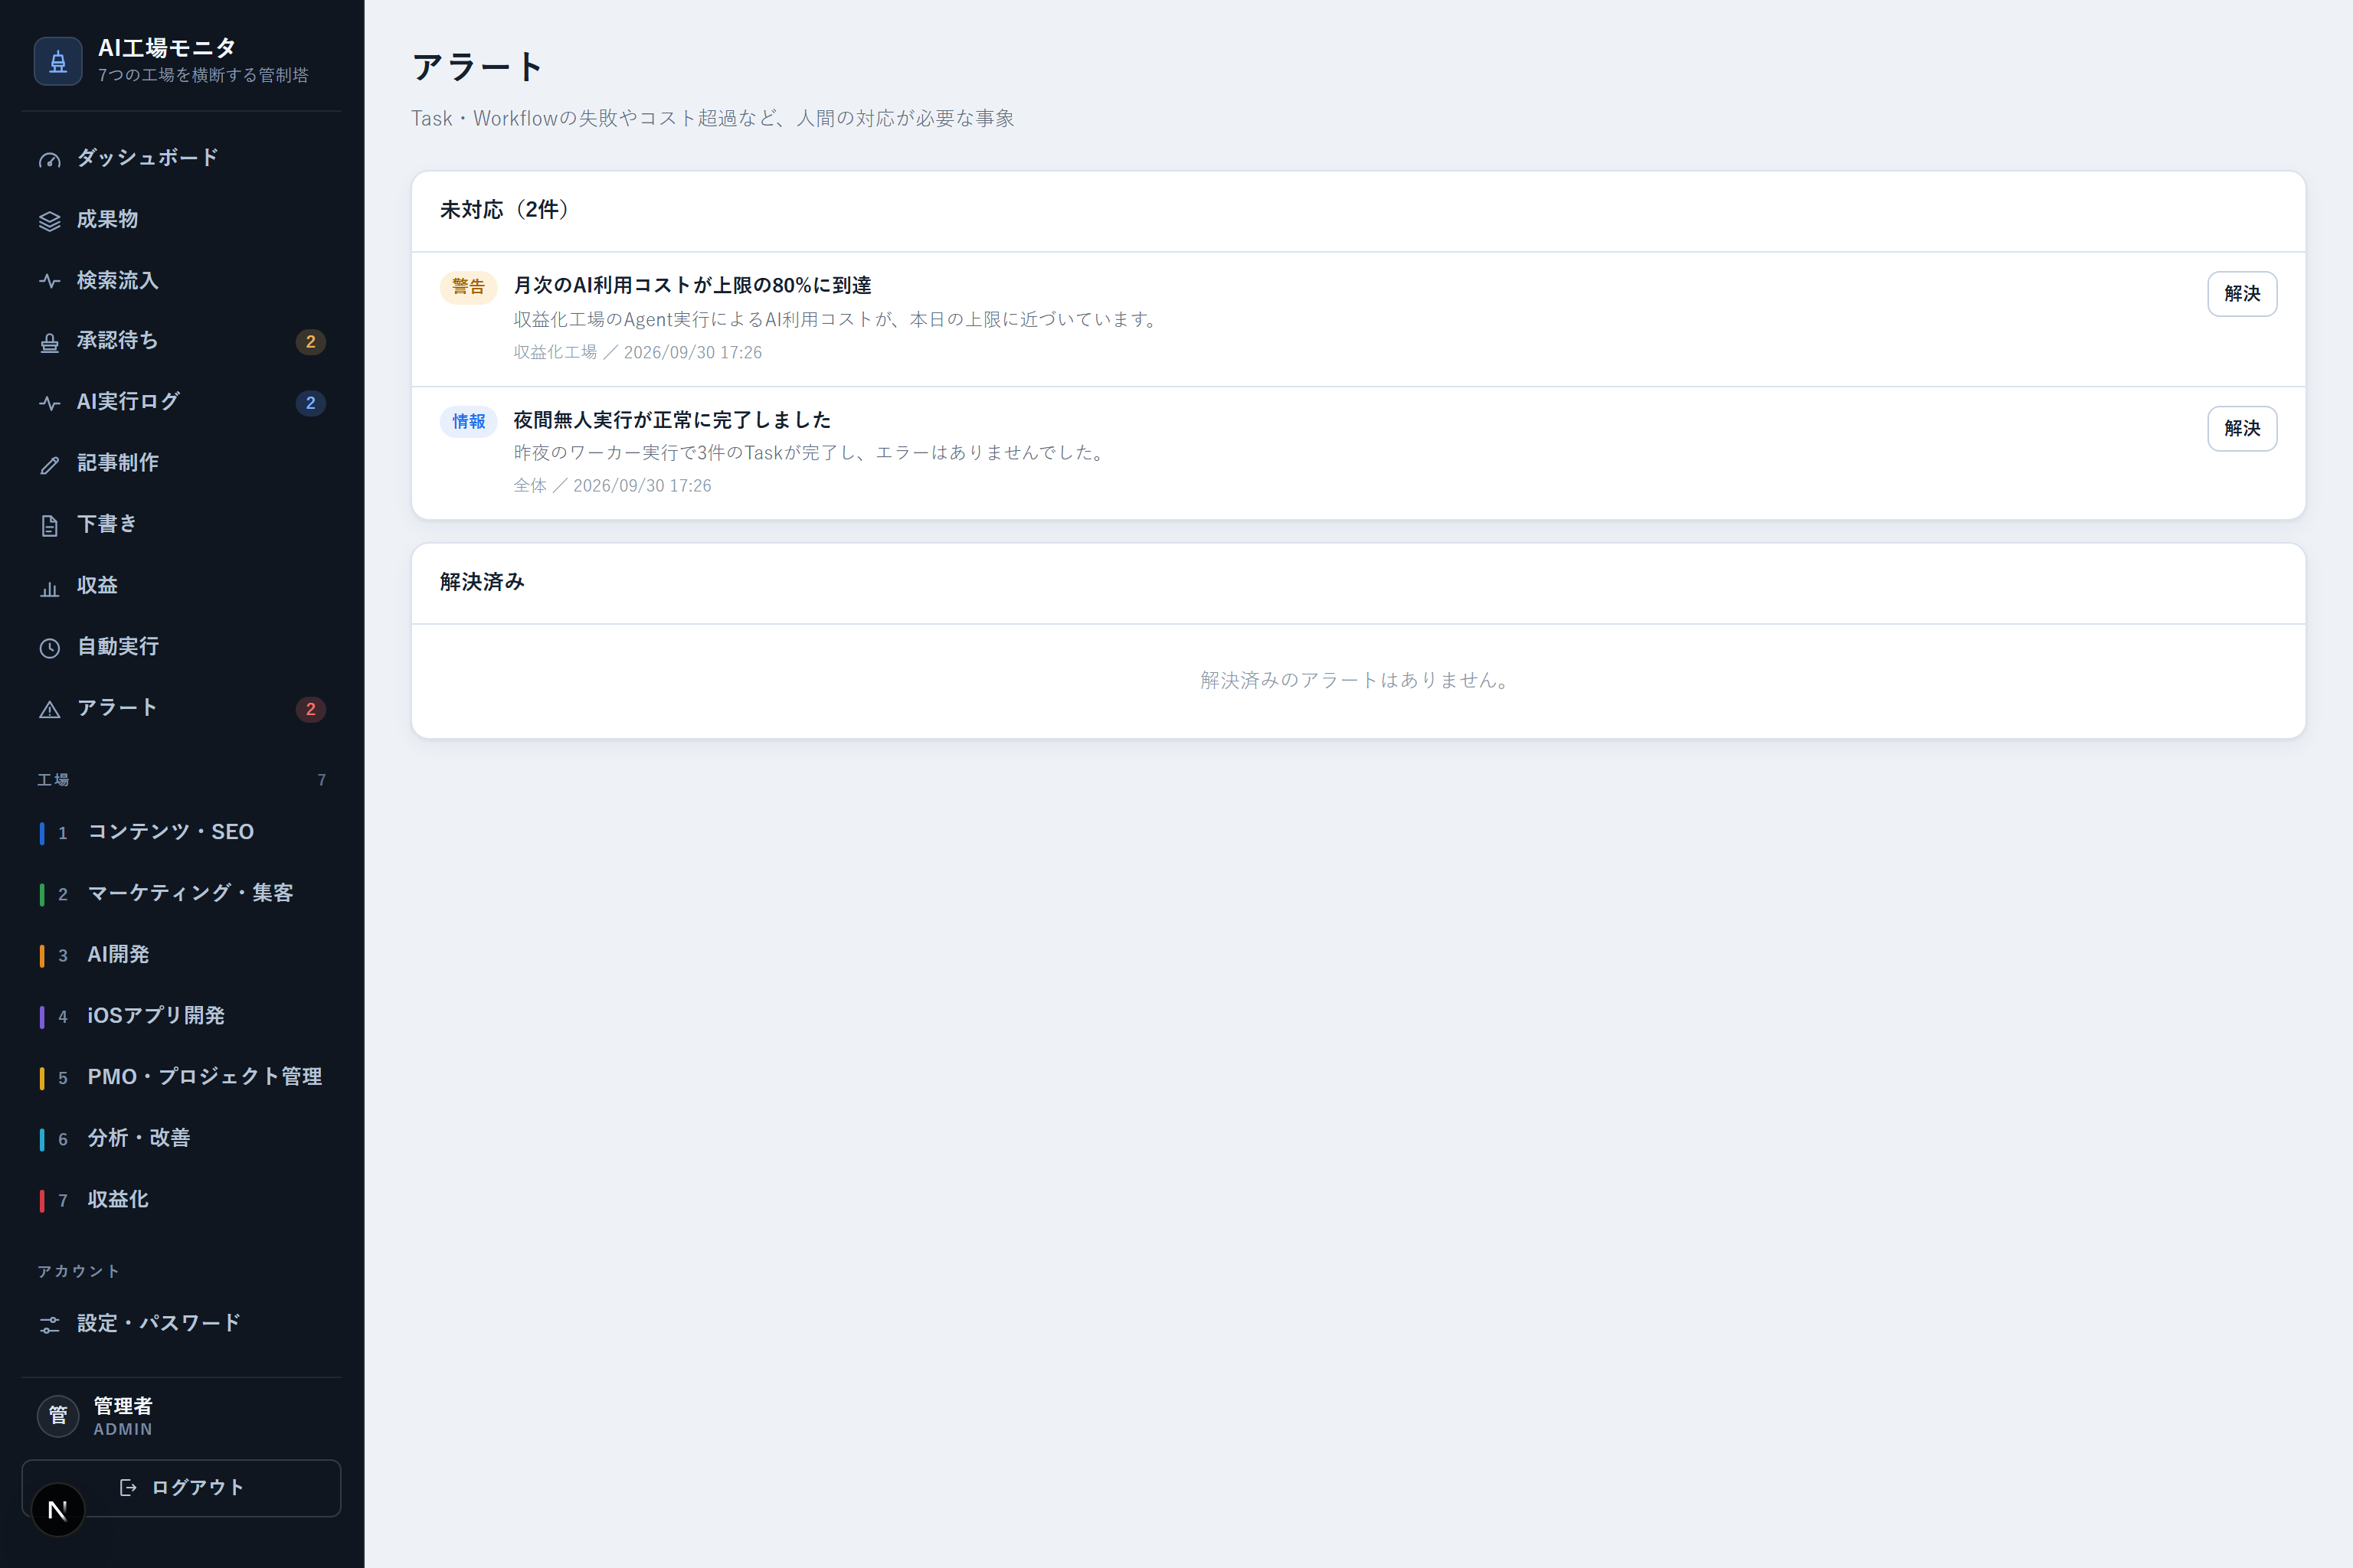
Task: Click 収益化工場 timestamp line
Action: (637, 352)
